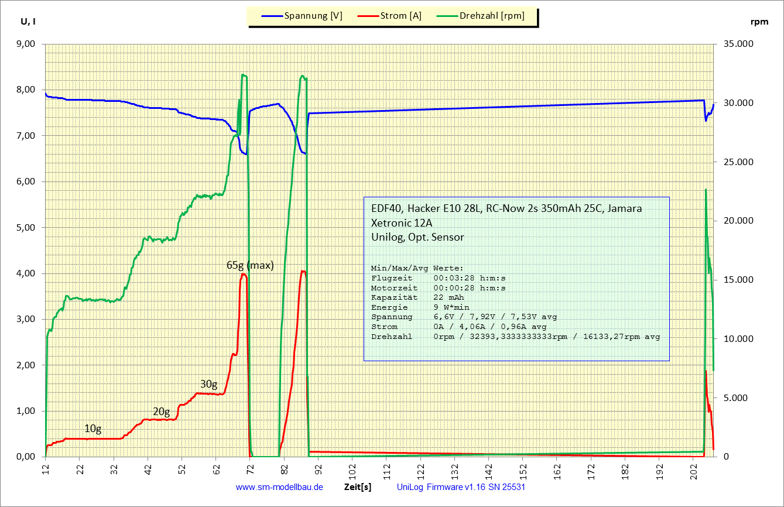
Task: Click the 9,00 left axis tick label
Action: [x=26, y=44]
